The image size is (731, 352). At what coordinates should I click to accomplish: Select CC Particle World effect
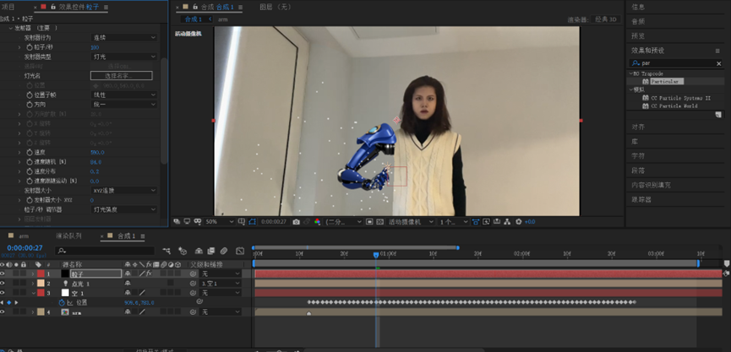pos(674,106)
